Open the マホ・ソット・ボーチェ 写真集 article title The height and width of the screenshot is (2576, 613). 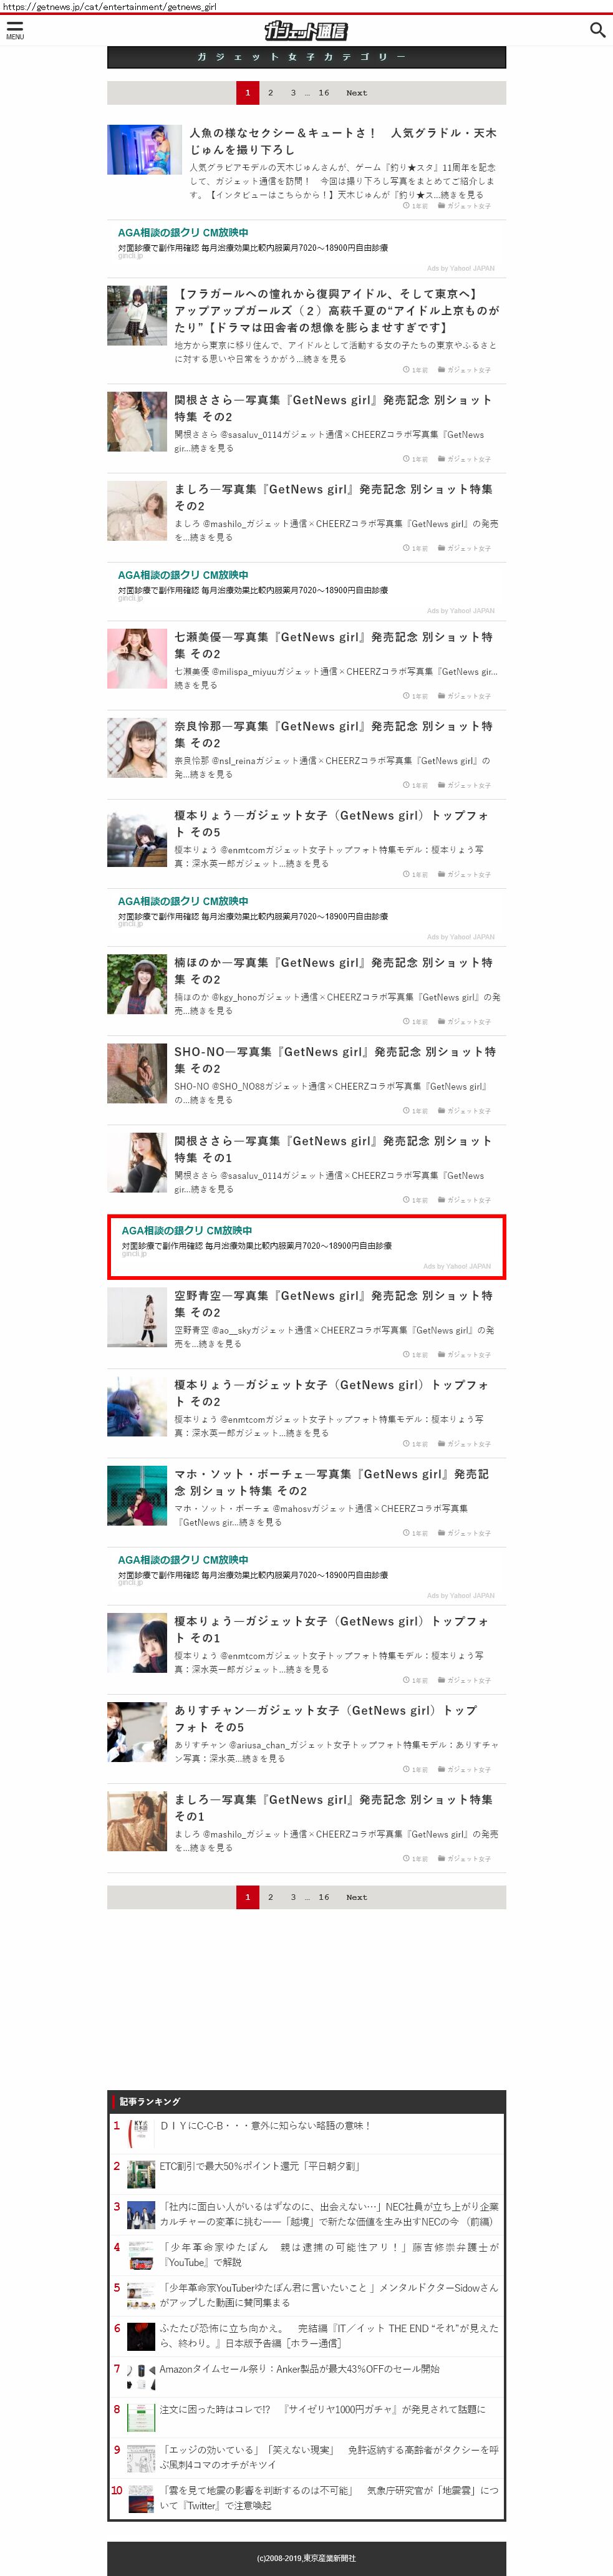[332, 1482]
